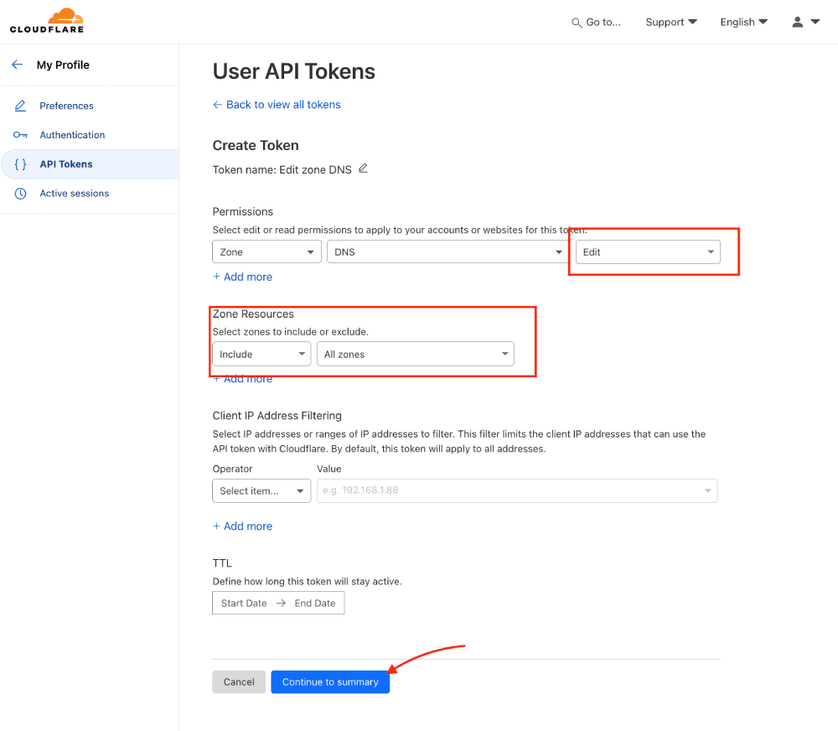Click the Cloudflare logo
This screenshot has height=731, width=838.
coord(47,21)
